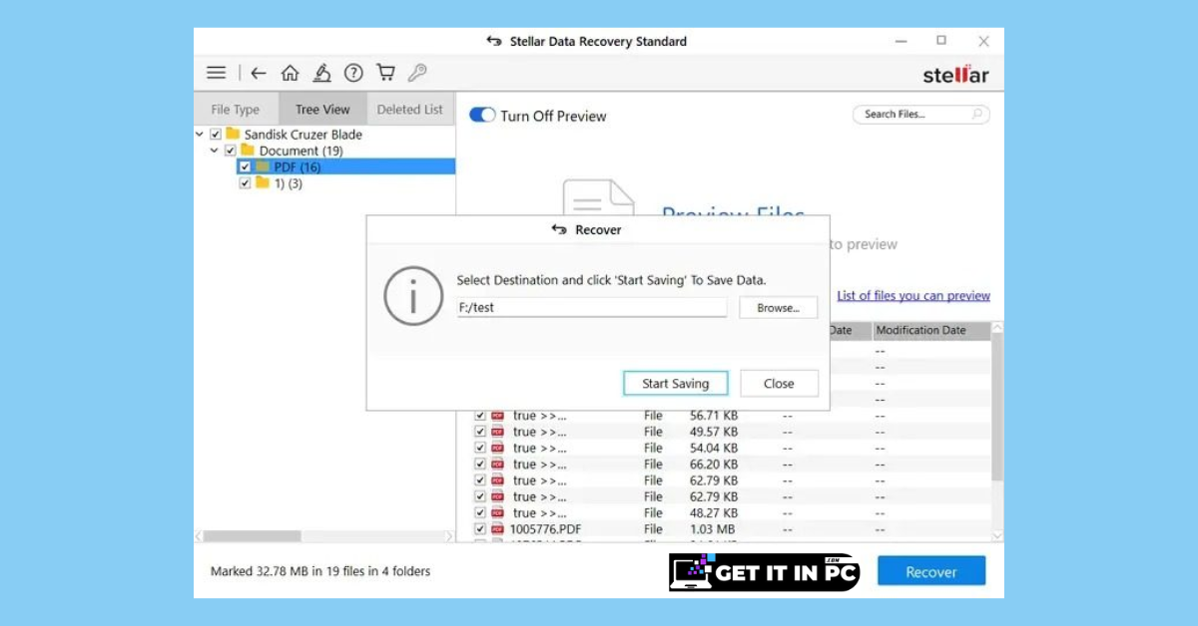The height and width of the screenshot is (626, 1198).
Task: Click the 66.20 KB size cell
Action: click(714, 465)
